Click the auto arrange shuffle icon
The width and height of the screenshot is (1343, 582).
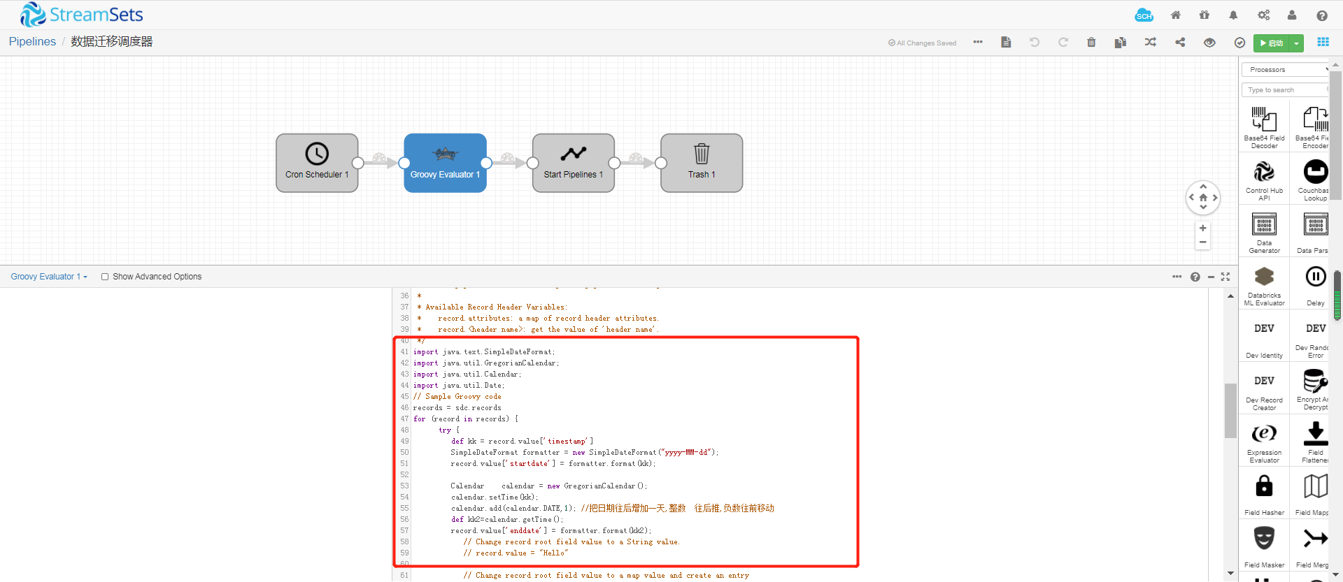tap(1151, 43)
